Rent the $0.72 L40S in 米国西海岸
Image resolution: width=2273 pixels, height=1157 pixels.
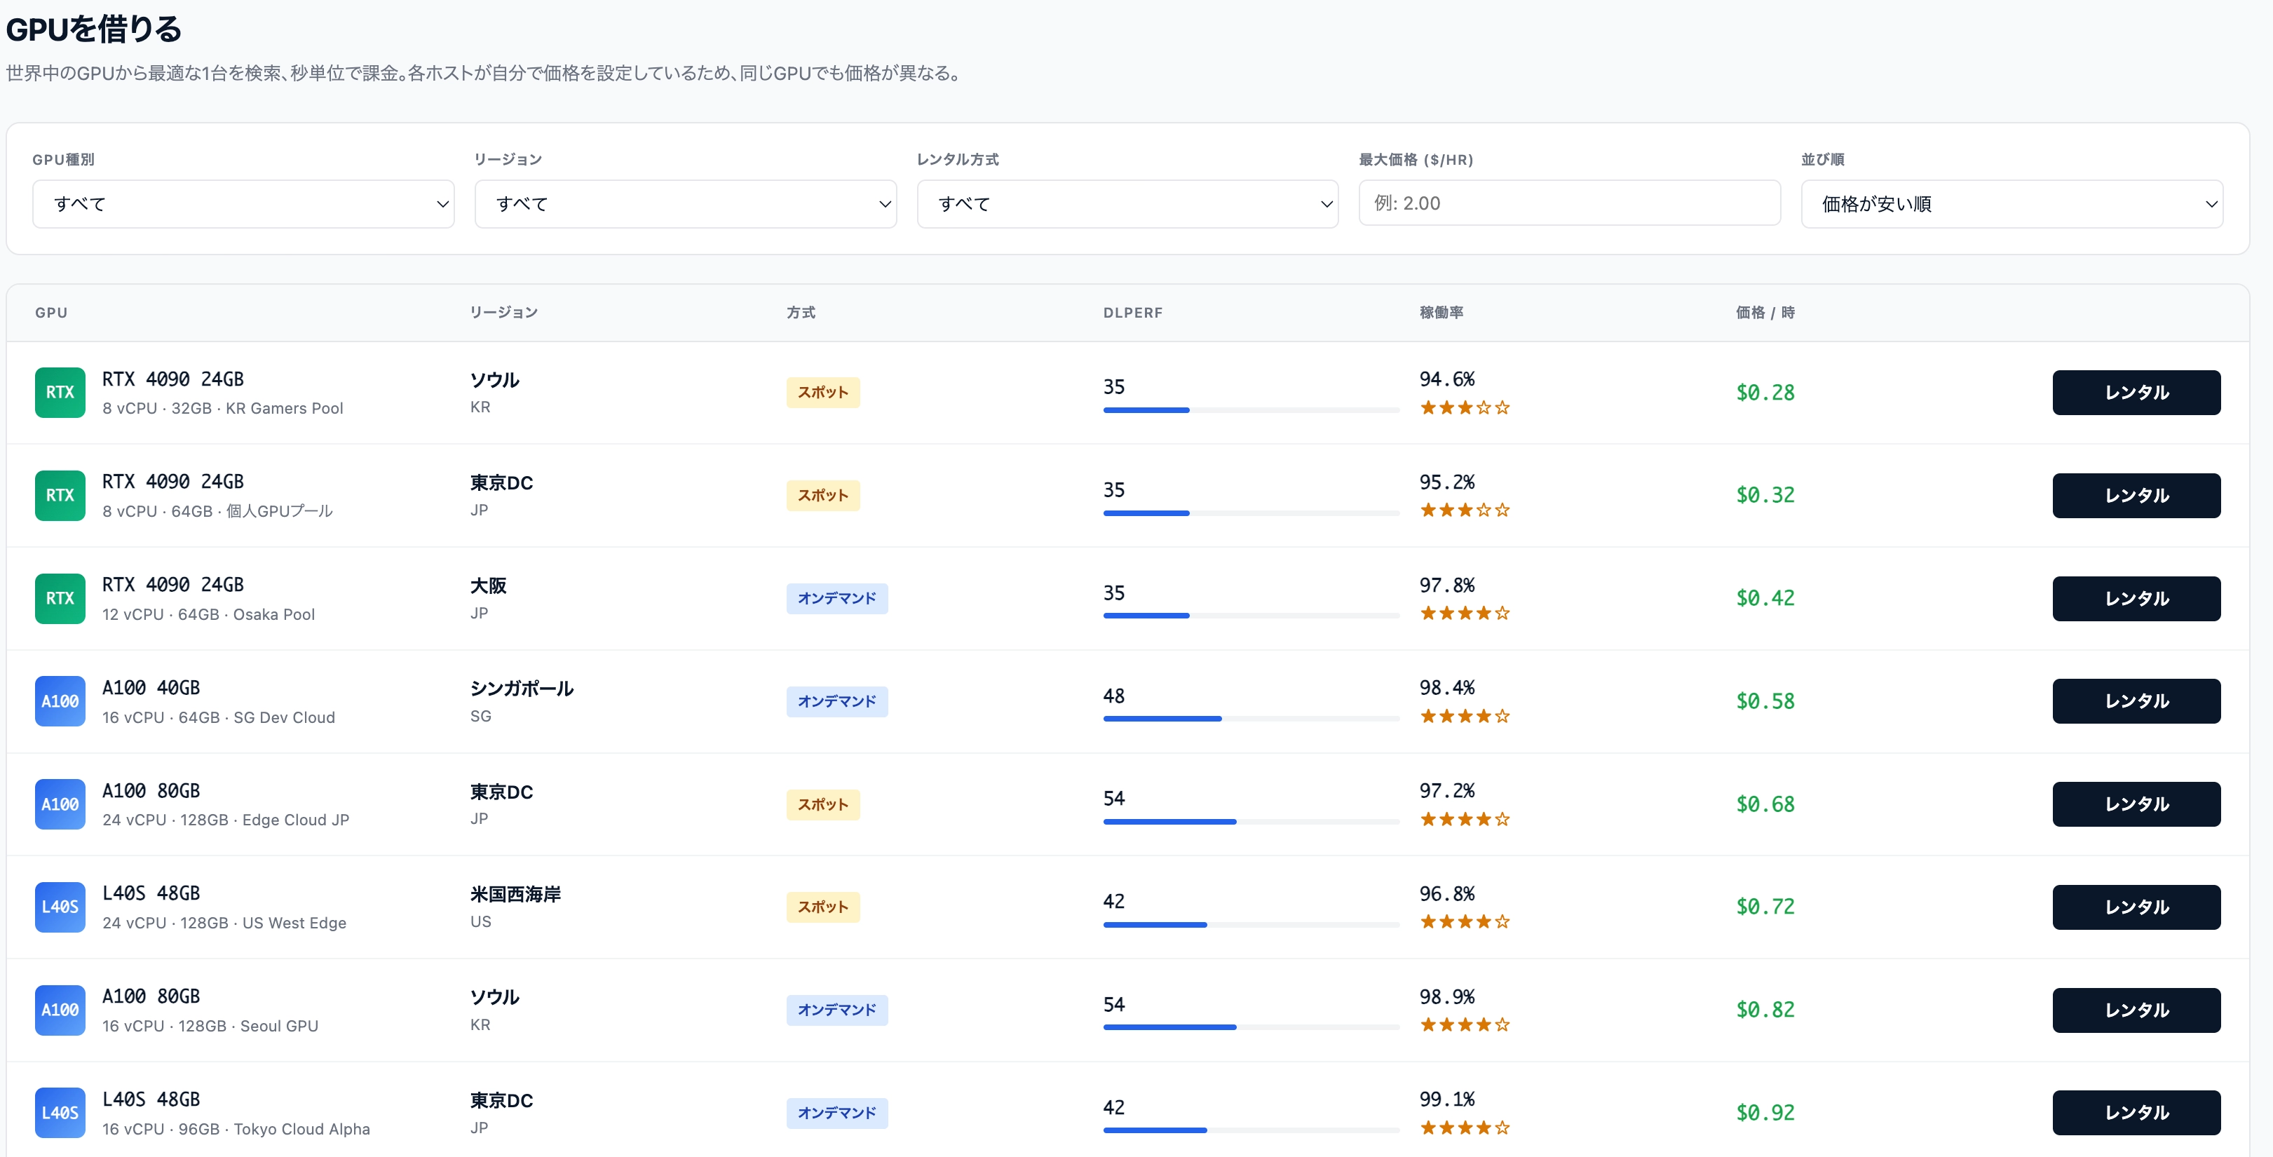click(2136, 907)
